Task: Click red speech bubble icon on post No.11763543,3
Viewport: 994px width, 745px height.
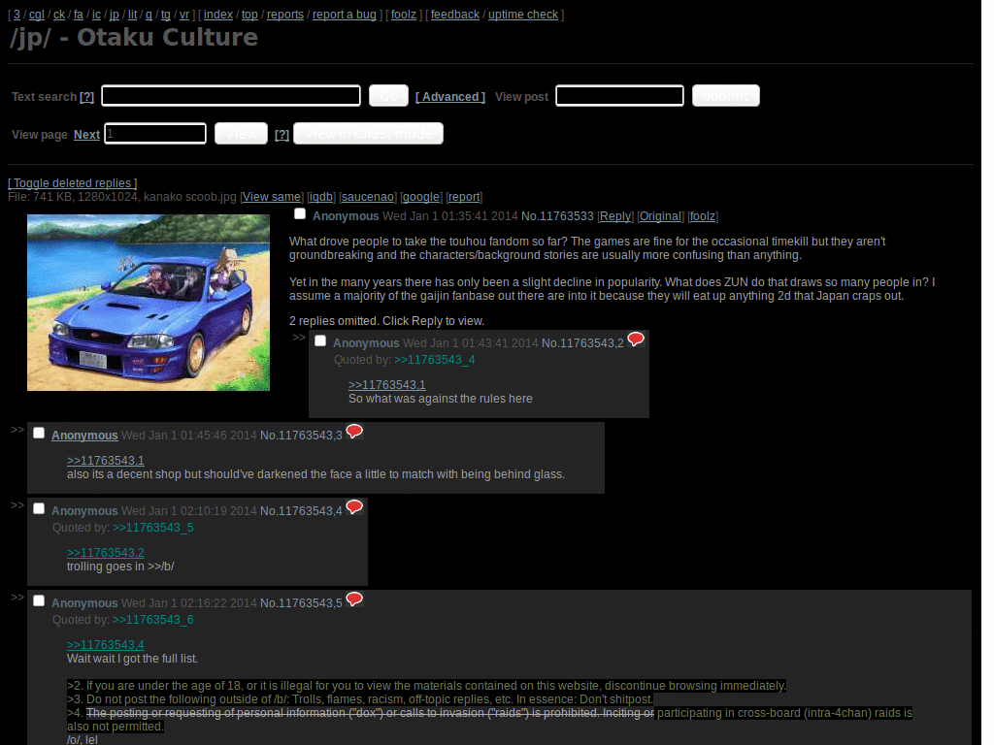Action: 354,432
